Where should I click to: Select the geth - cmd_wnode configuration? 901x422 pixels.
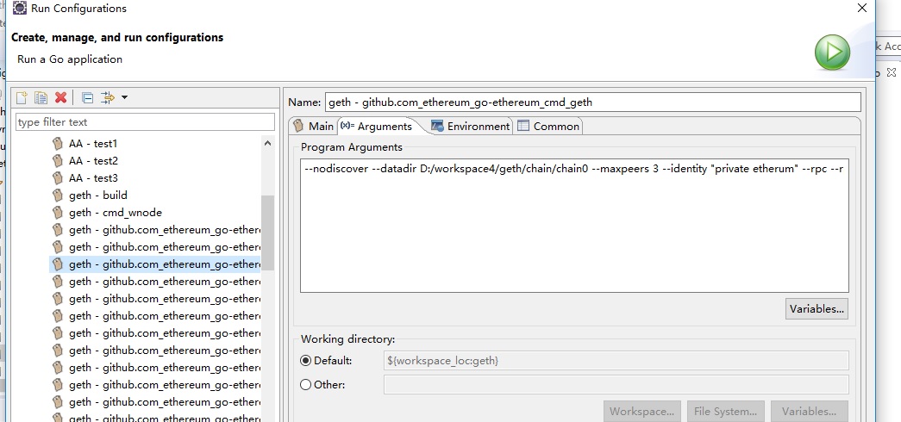tap(115, 213)
